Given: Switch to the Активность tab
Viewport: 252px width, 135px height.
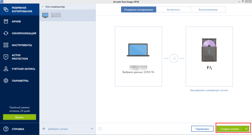Looking at the screenshot, I should (x=173, y=10).
